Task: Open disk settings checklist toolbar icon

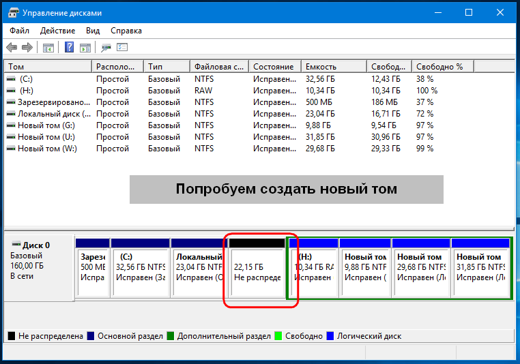Action: click(122, 48)
